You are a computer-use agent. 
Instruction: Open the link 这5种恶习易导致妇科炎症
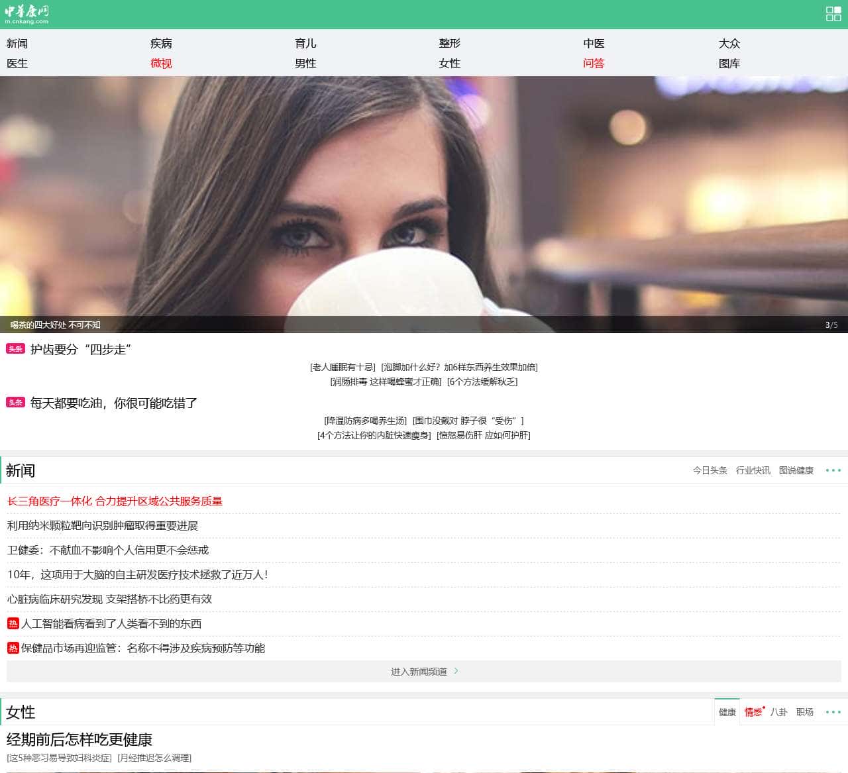(59, 758)
